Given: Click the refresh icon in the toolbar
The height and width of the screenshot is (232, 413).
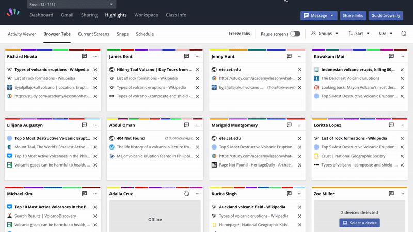Looking at the screenshot, I should pyautogui.click(x=404, y=34).
